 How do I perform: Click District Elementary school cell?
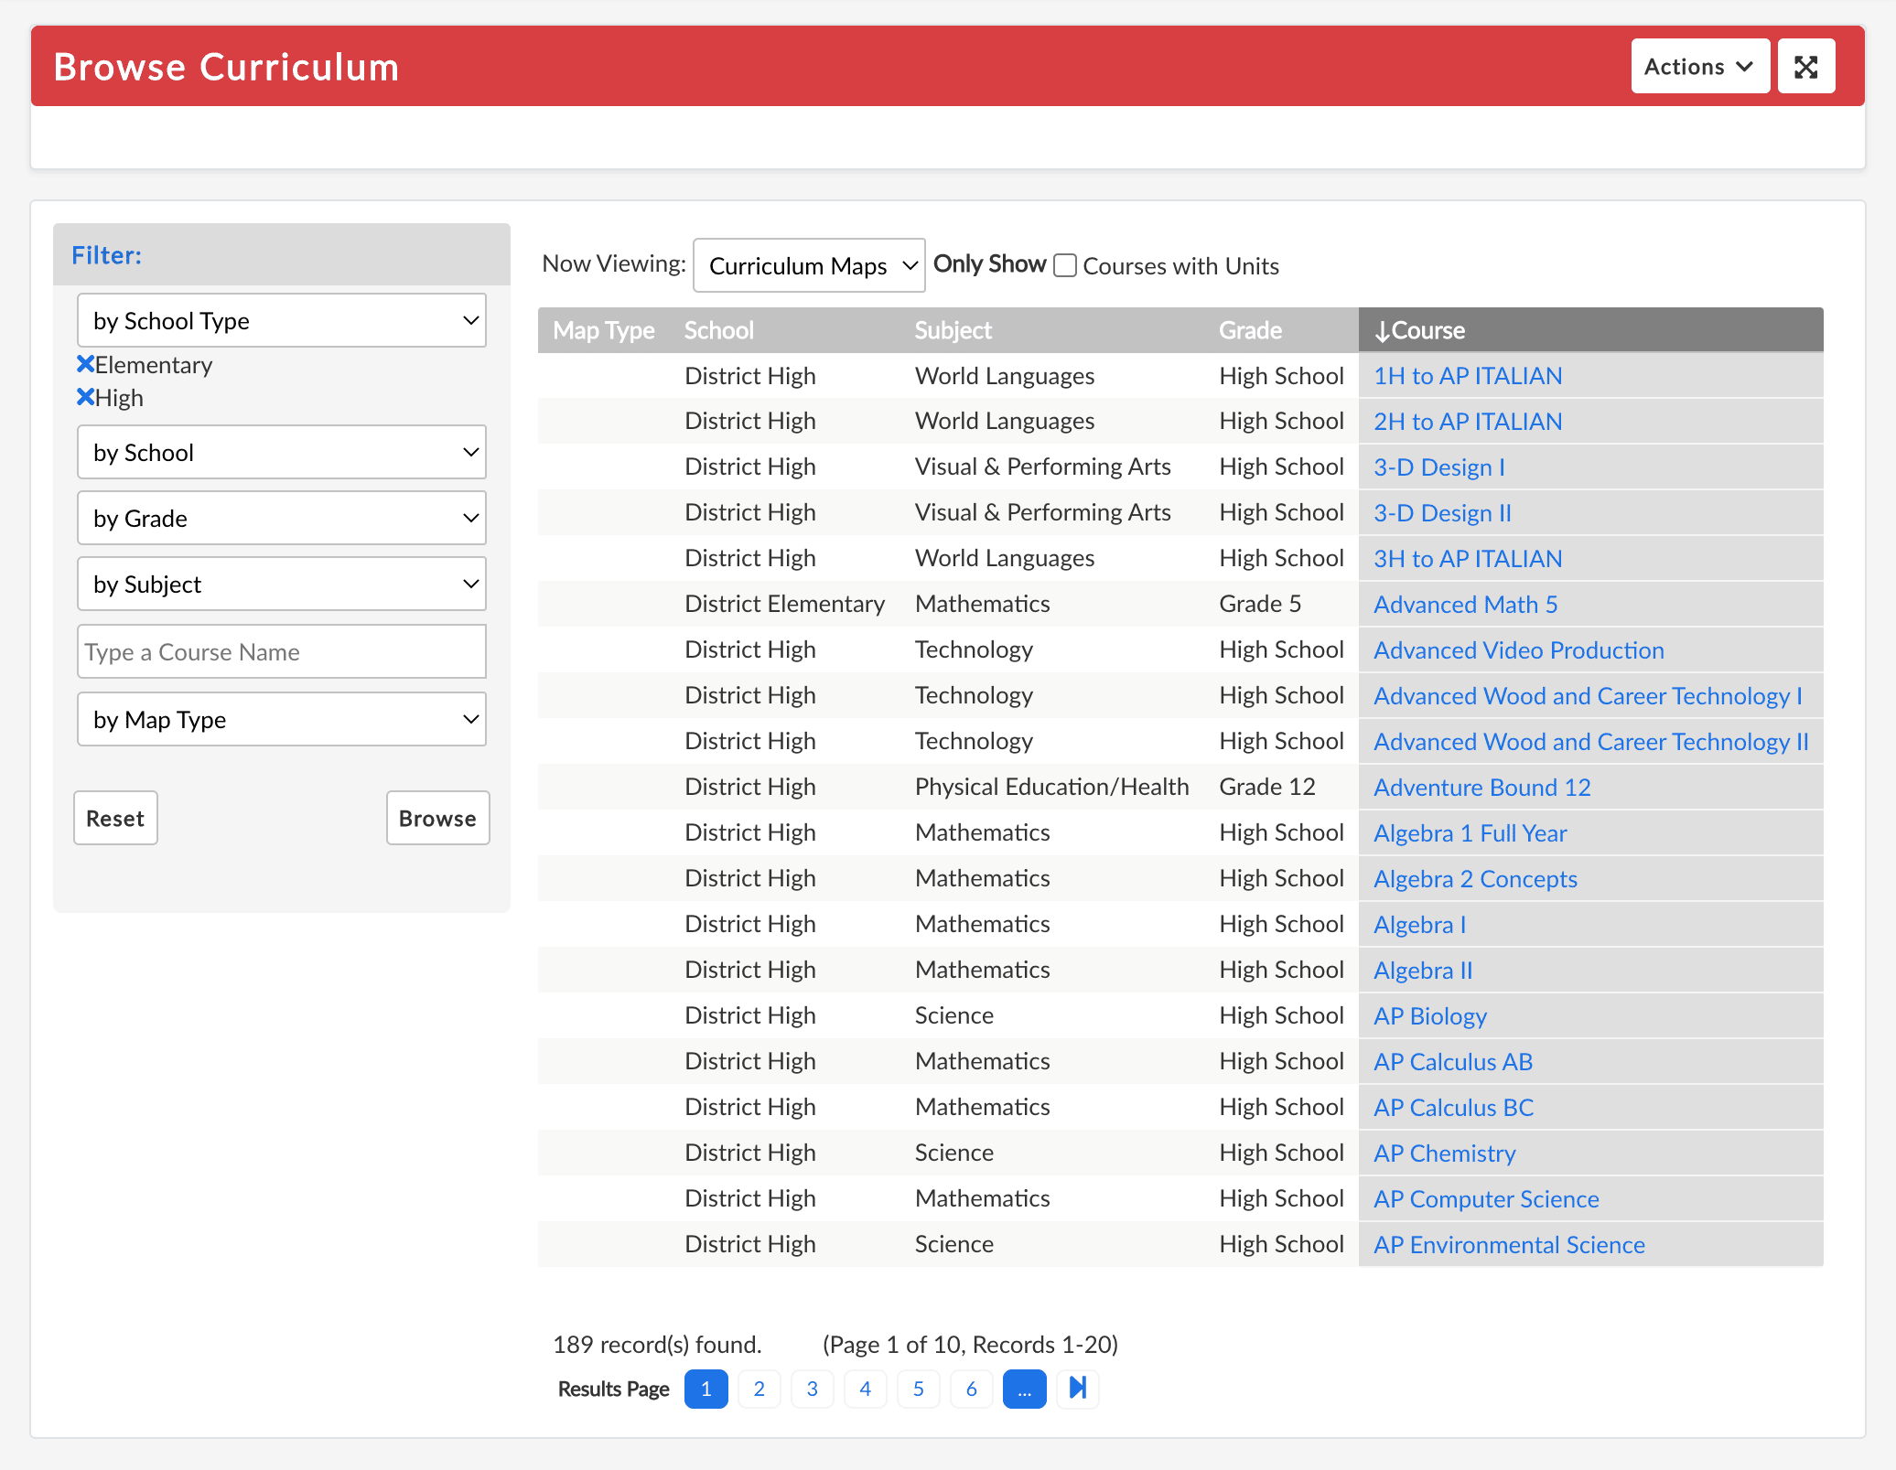[x=784, y=604]
